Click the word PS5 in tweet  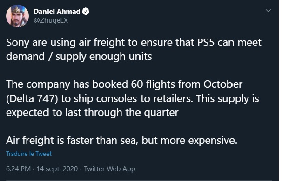(206, 43)
